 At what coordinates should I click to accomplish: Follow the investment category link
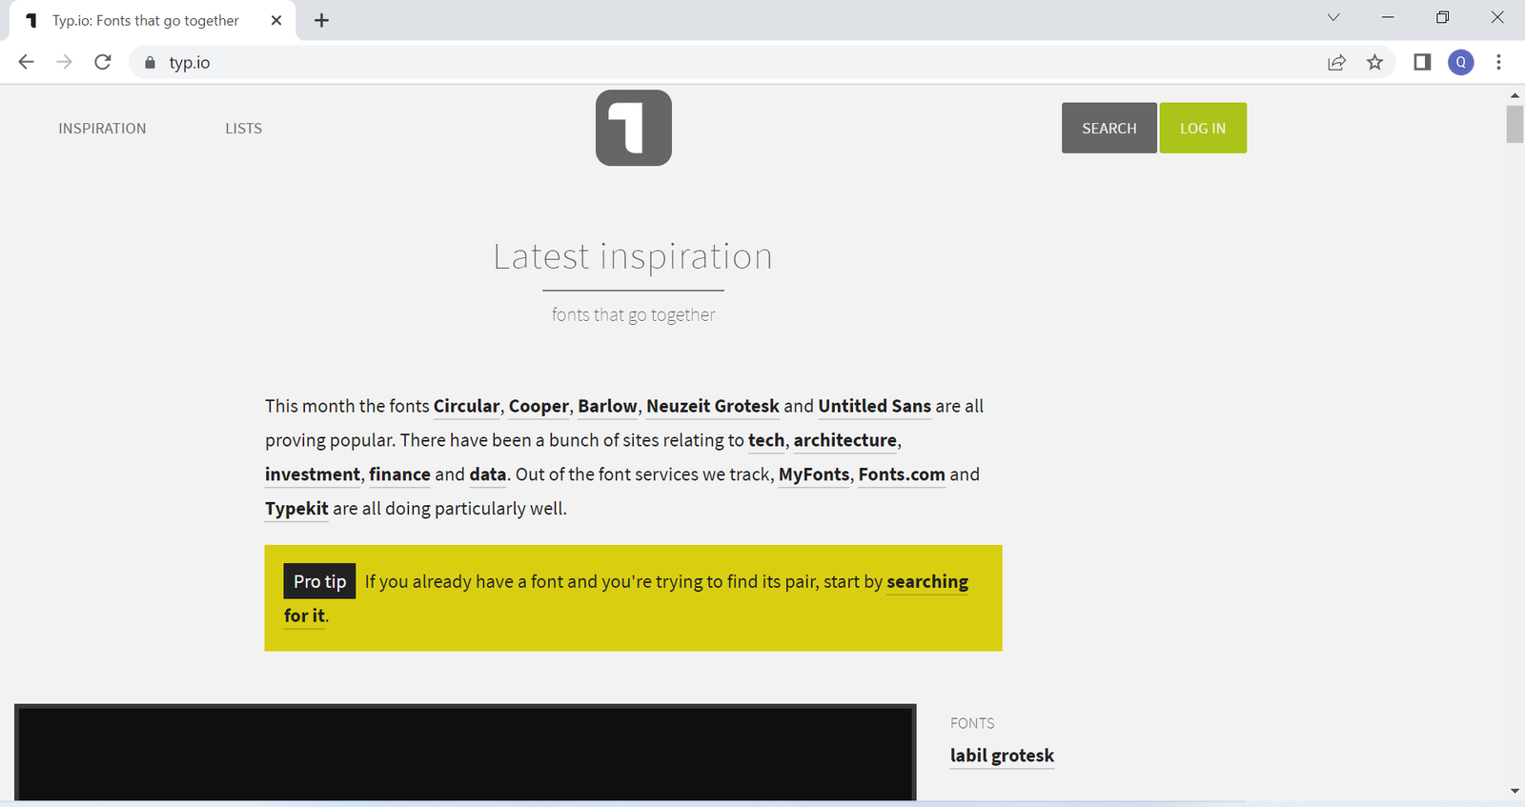313,474
